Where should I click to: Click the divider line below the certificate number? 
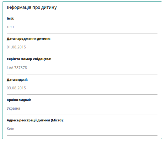point(82,74)
